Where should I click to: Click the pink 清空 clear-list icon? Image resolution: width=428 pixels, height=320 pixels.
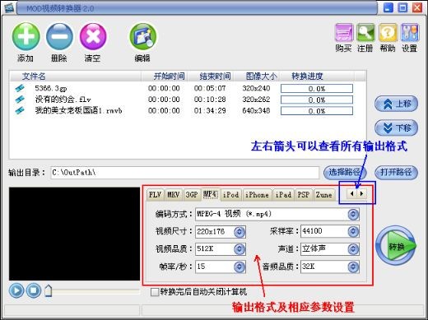point(93,36)
